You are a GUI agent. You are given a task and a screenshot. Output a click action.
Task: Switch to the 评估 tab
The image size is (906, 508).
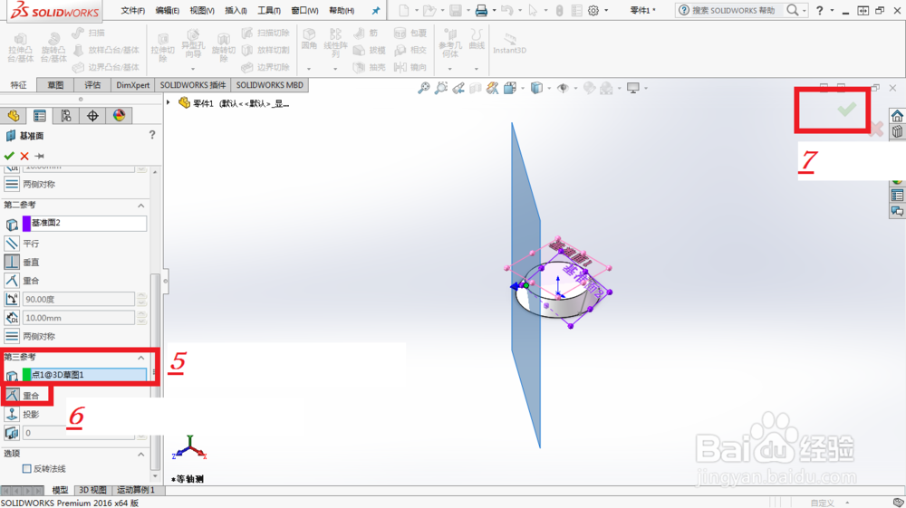92,85
